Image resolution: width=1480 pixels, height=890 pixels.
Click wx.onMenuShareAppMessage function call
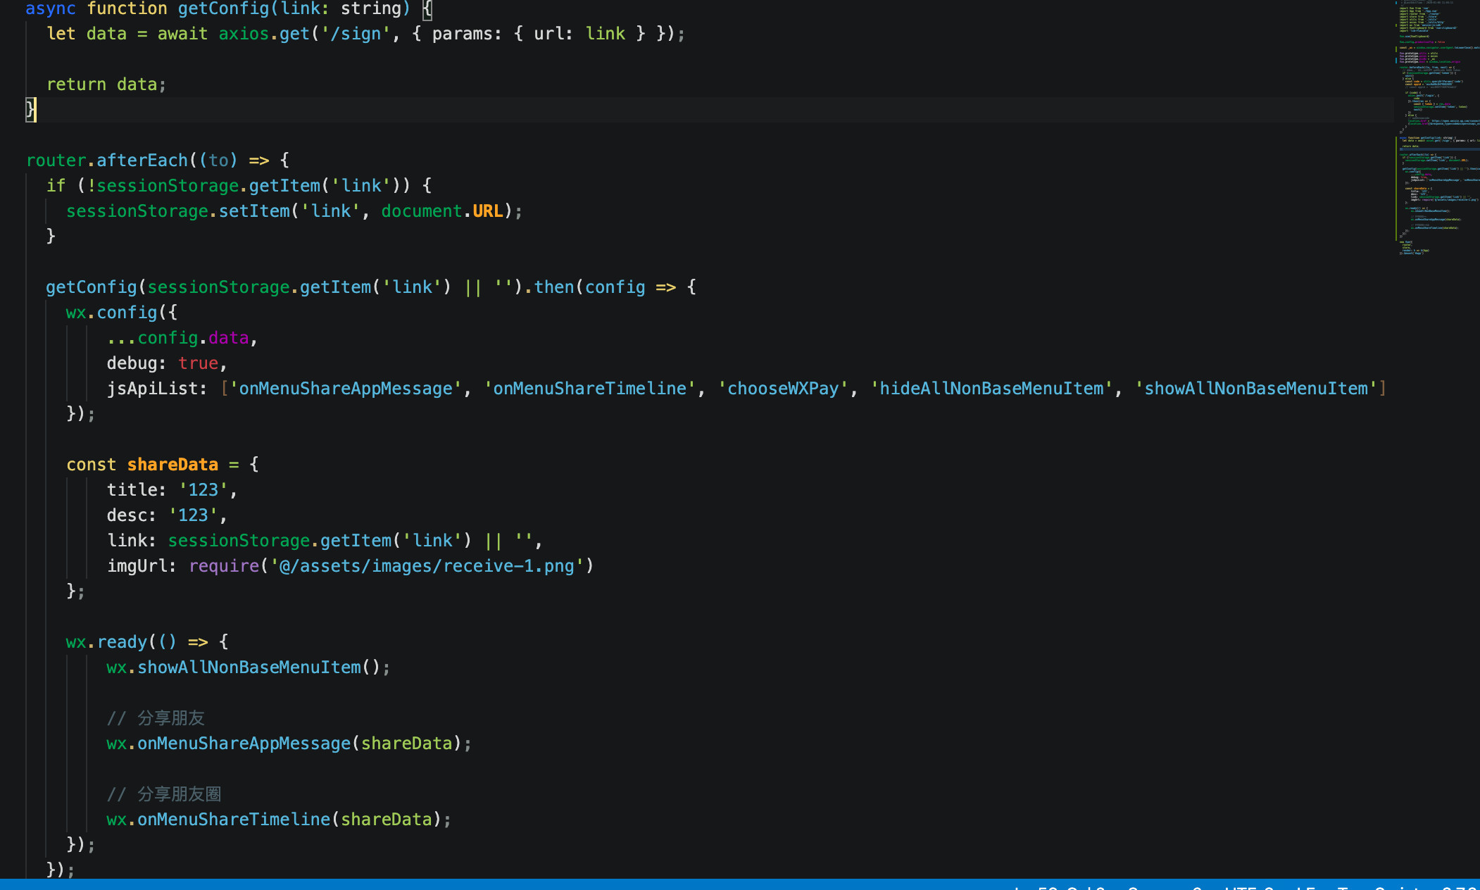click(243, 743)
